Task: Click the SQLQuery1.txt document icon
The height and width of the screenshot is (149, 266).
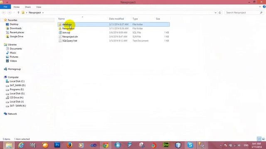Action: 60,41
